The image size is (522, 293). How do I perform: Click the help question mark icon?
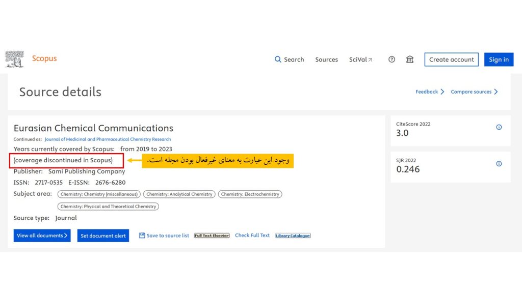tap(391, 60)
